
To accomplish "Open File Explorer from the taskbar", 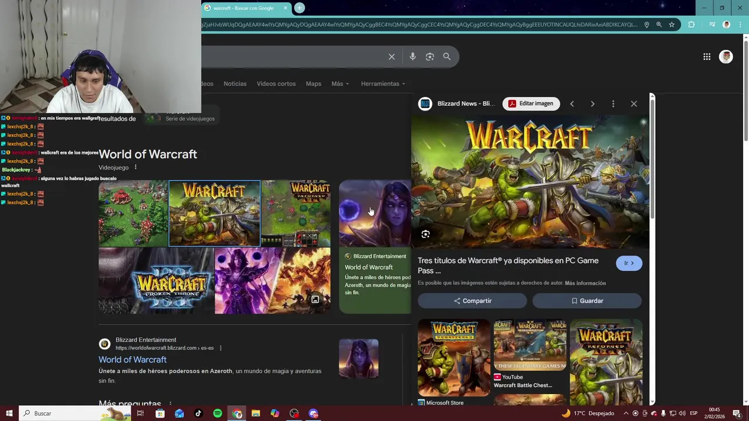I will [x=256, y=413].
